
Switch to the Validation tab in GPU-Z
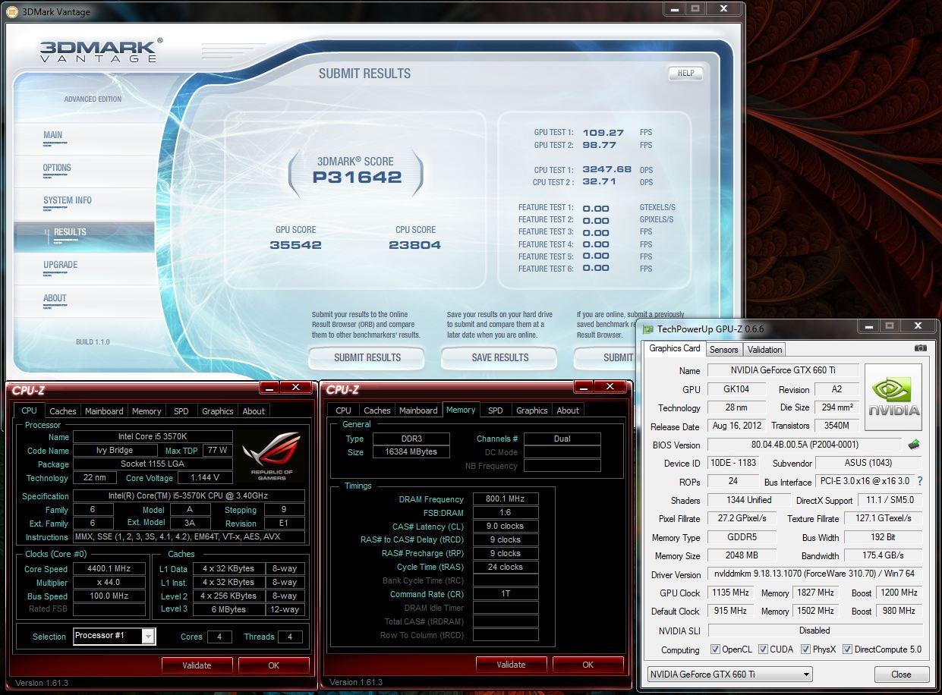[764, 350]
